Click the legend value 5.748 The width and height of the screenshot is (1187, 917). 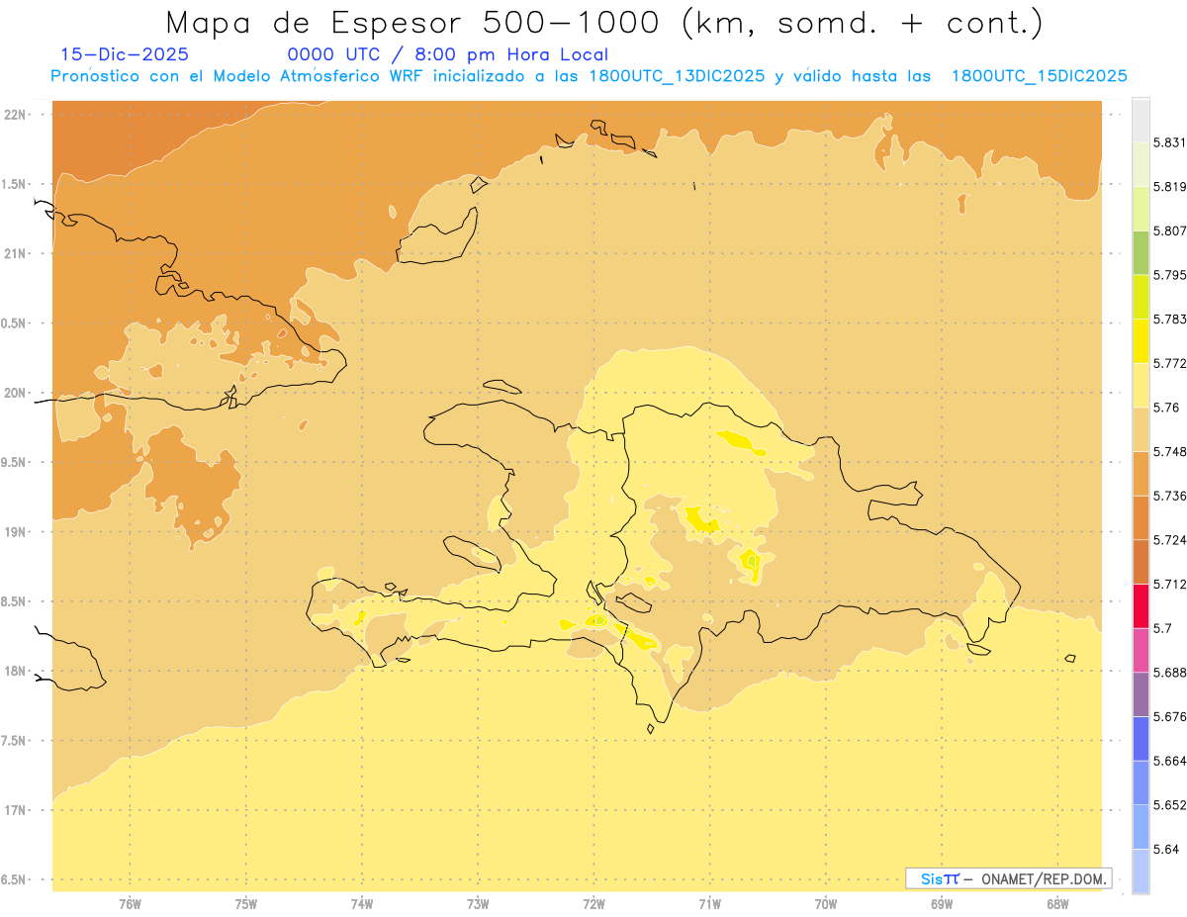click(x=1169, y=452)
